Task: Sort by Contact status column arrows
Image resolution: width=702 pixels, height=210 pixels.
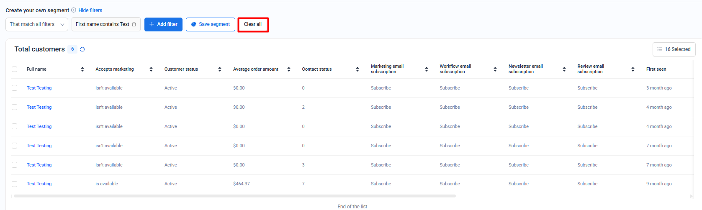Action: click(x=357, y=69)
